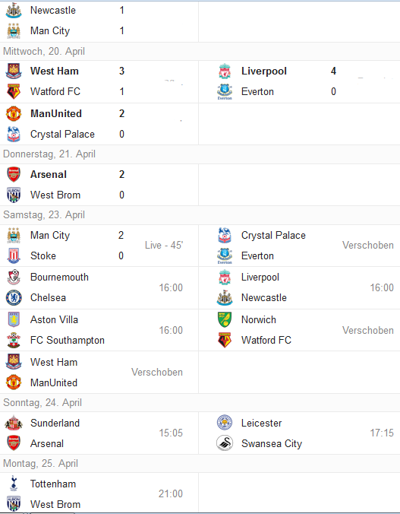Open the Live - 45' Man City match
Viewport: 400px width, 514px height.
point(99,246)
